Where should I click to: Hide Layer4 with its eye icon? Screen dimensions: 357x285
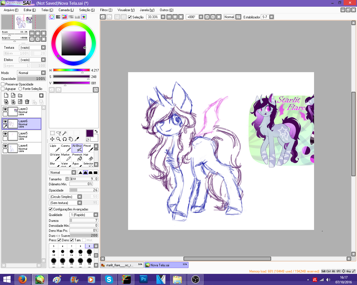pos(5,146)
